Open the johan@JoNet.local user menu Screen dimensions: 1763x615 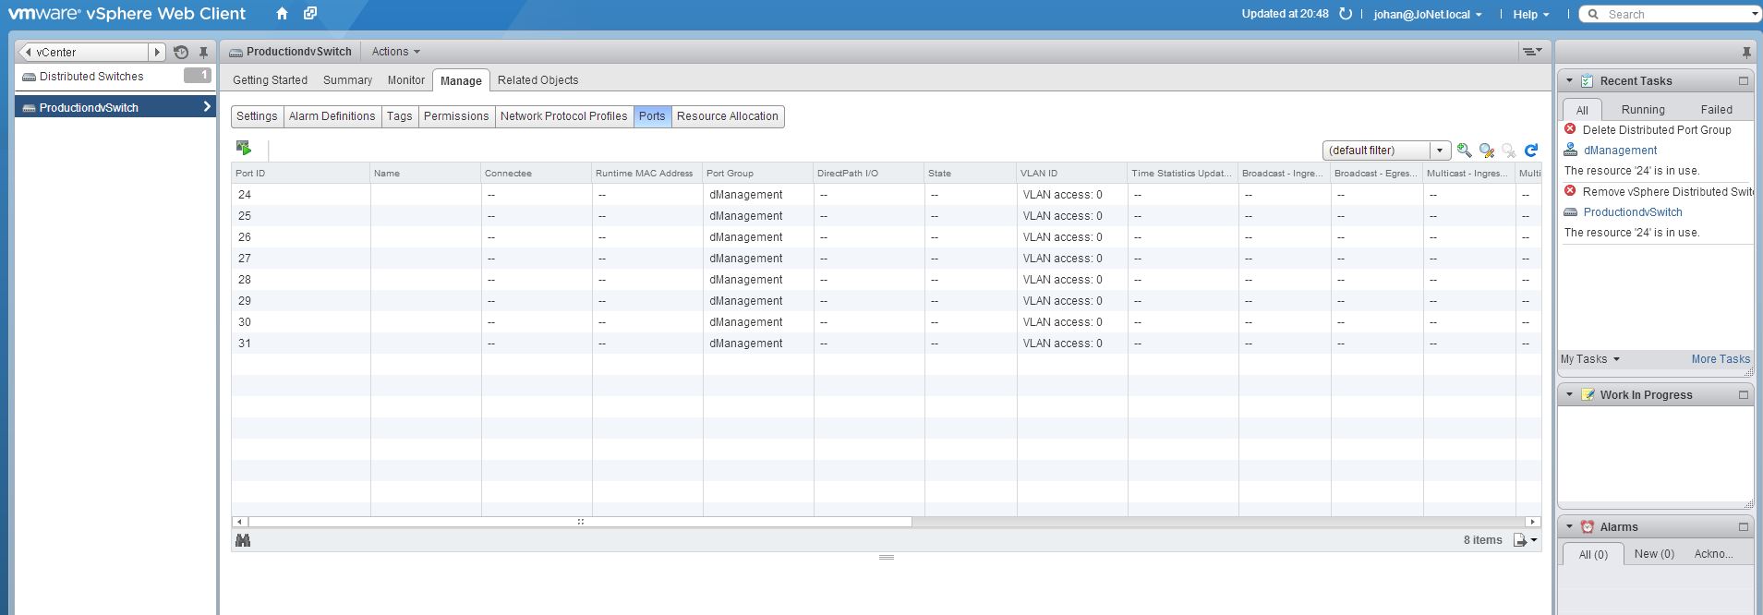[x=1427, y=14]
